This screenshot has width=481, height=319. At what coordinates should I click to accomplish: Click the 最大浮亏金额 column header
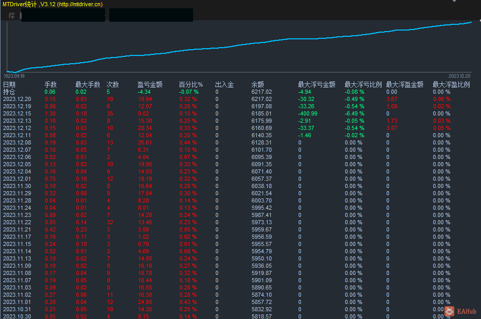316,84
